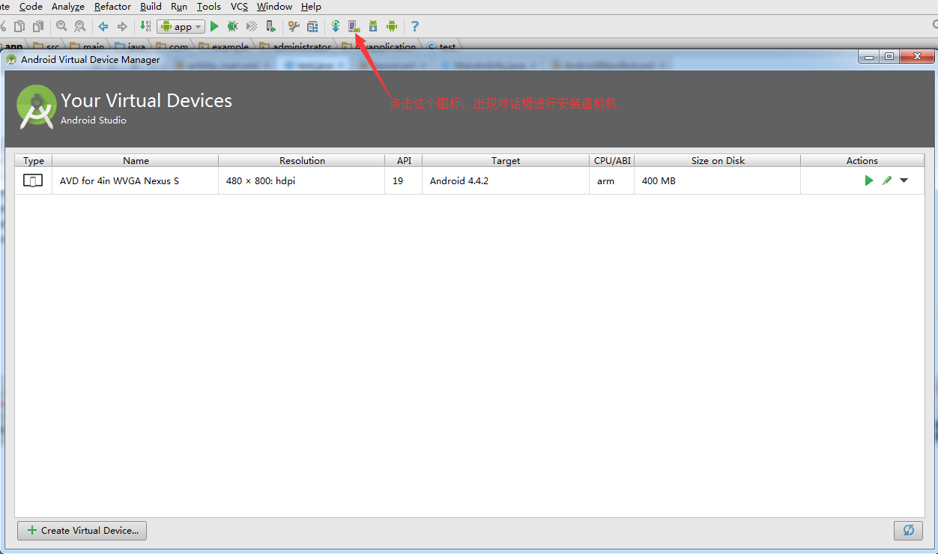Image resolution: width=938 pixels, height=554 pixels.
Task: Select the example breadcrumb package
Action: click(x=224, y=46)
